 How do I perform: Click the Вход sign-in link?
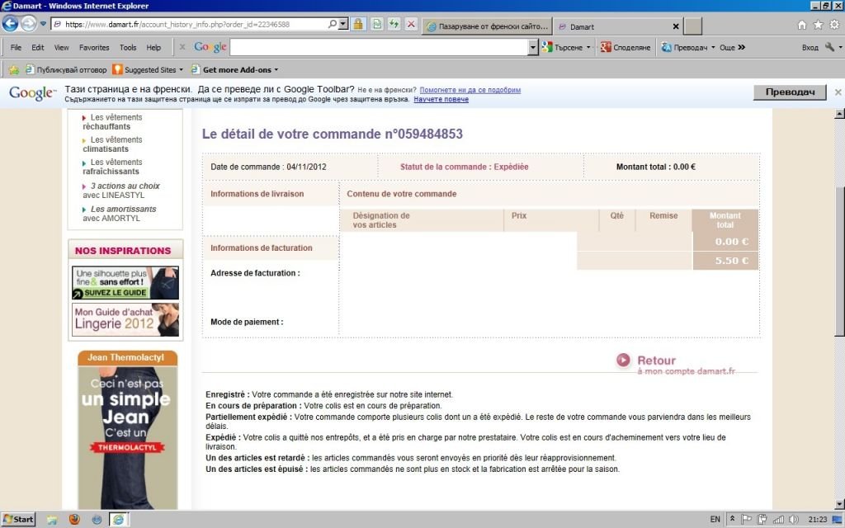pos(810,47)
